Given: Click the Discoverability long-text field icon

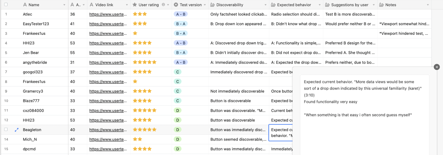Looking at the screenshot, I should pyautogui.click(x=213, y=5).
